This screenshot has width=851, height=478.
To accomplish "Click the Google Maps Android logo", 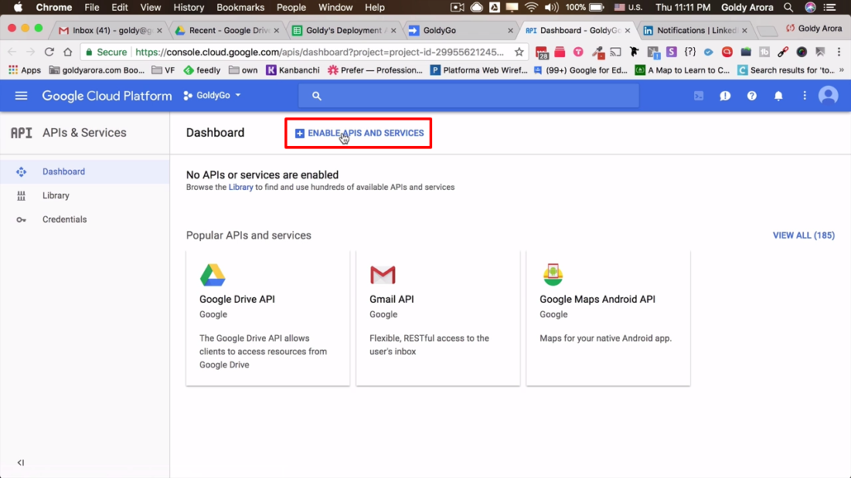I will click(553, 275).
